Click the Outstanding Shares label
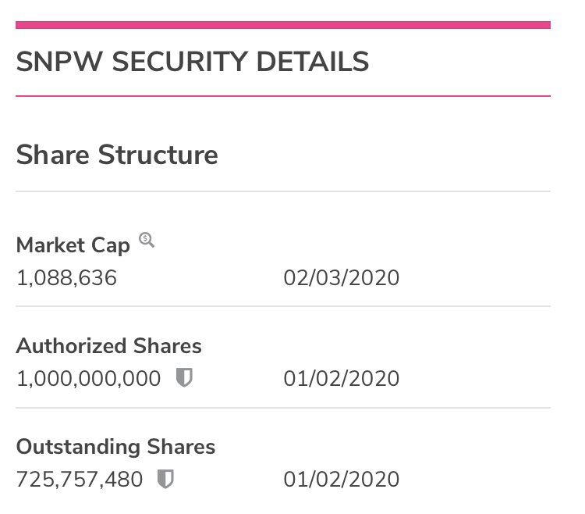This screenshot has width=585, height=514. tap(115, 447)
